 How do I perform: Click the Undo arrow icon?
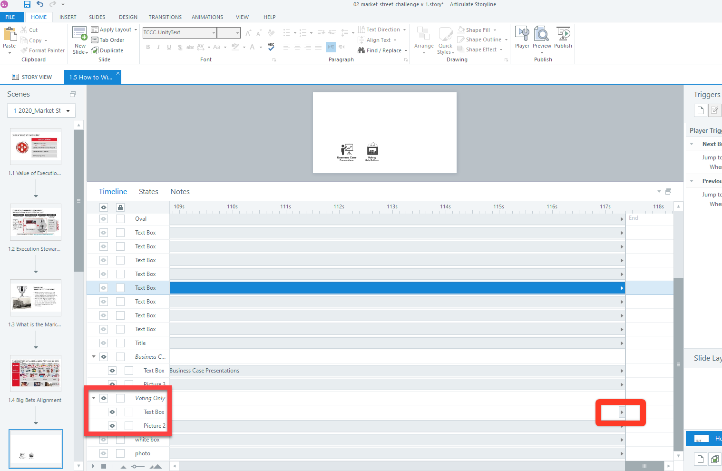(x=40, y=4)
